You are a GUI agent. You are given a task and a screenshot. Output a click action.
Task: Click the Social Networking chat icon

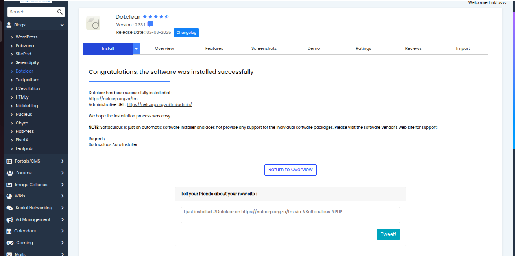pos(9,208)
